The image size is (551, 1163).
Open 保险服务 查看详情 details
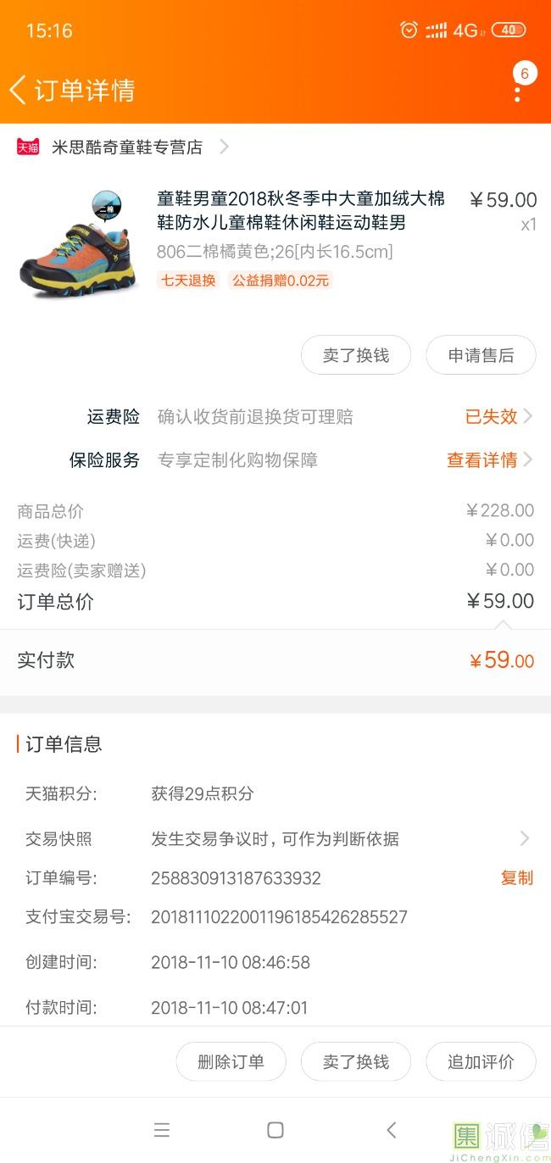pos(489,460)
